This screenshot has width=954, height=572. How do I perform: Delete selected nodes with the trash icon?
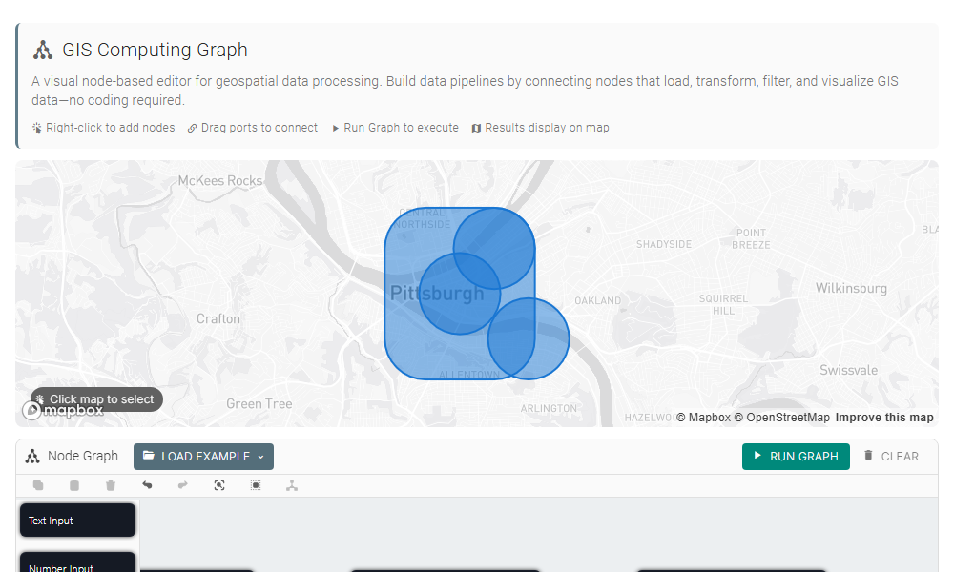110,485
